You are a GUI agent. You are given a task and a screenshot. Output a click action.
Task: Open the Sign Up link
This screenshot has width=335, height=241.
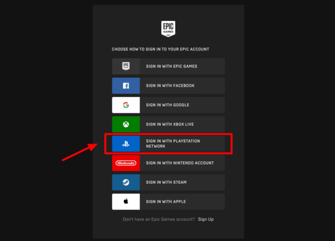[206, 219]
